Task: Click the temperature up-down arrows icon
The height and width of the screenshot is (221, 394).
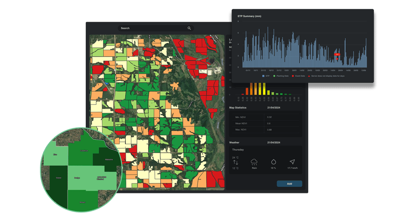Action: point(235,162)
